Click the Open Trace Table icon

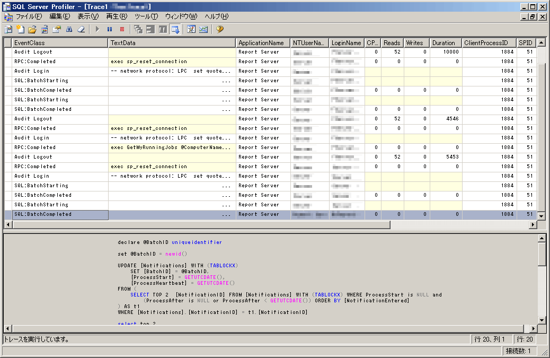coord(45,30)
